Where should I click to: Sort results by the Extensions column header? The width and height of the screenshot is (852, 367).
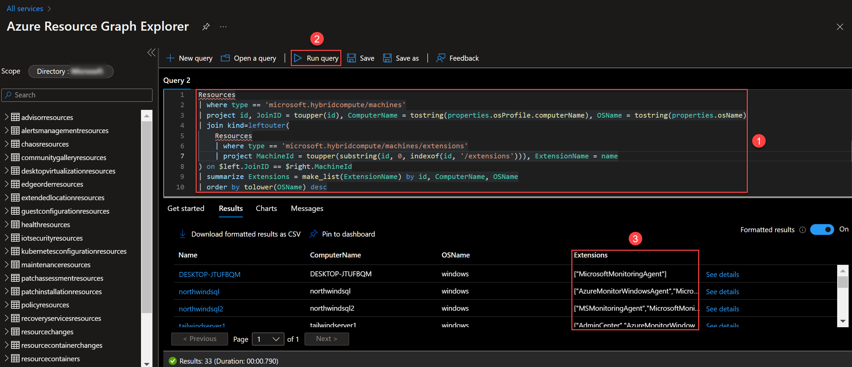[591, 255]
